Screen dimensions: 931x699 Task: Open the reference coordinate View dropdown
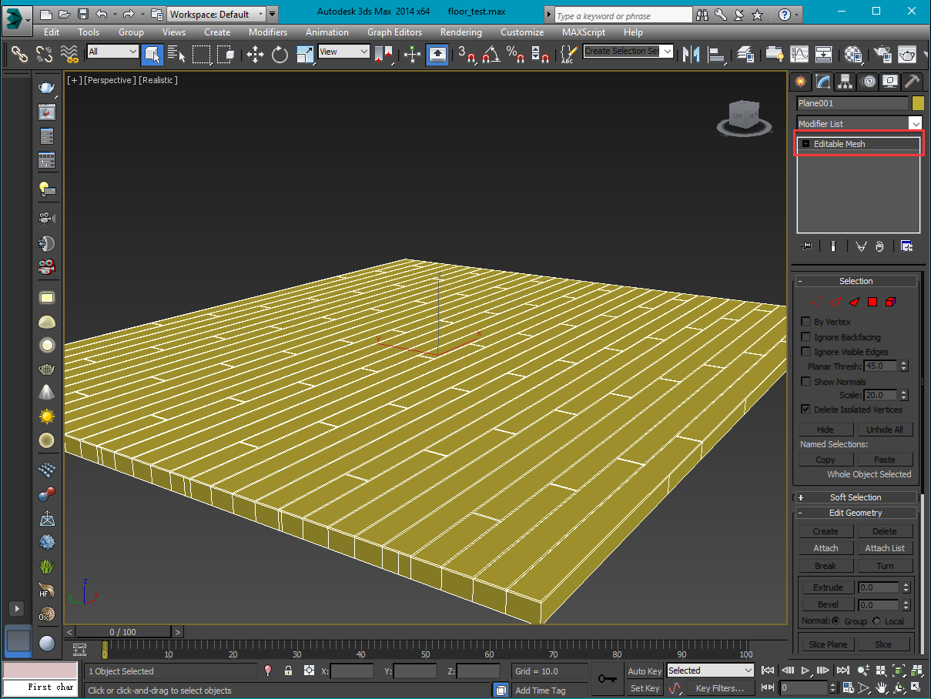(x=344, y=52)
